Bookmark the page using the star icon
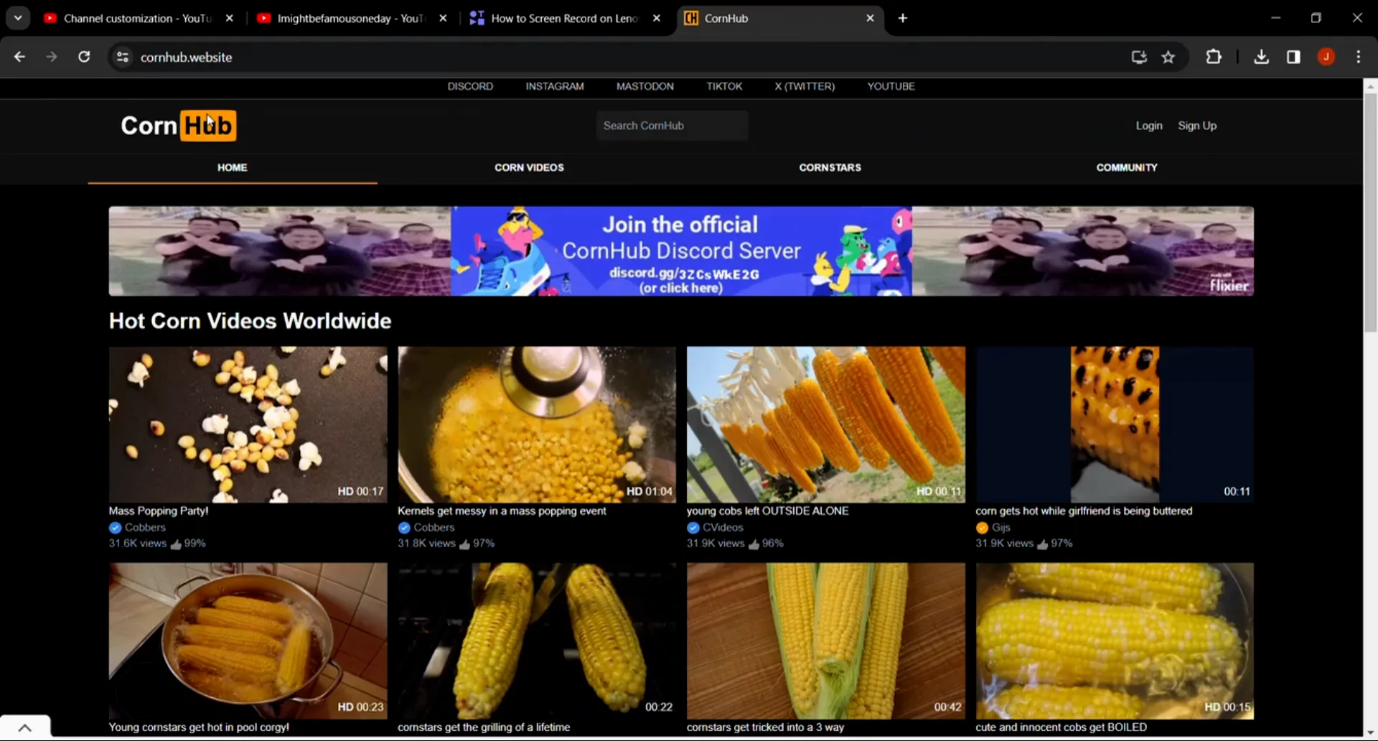The image size is (1378, 741). (x=1168, y=57)
